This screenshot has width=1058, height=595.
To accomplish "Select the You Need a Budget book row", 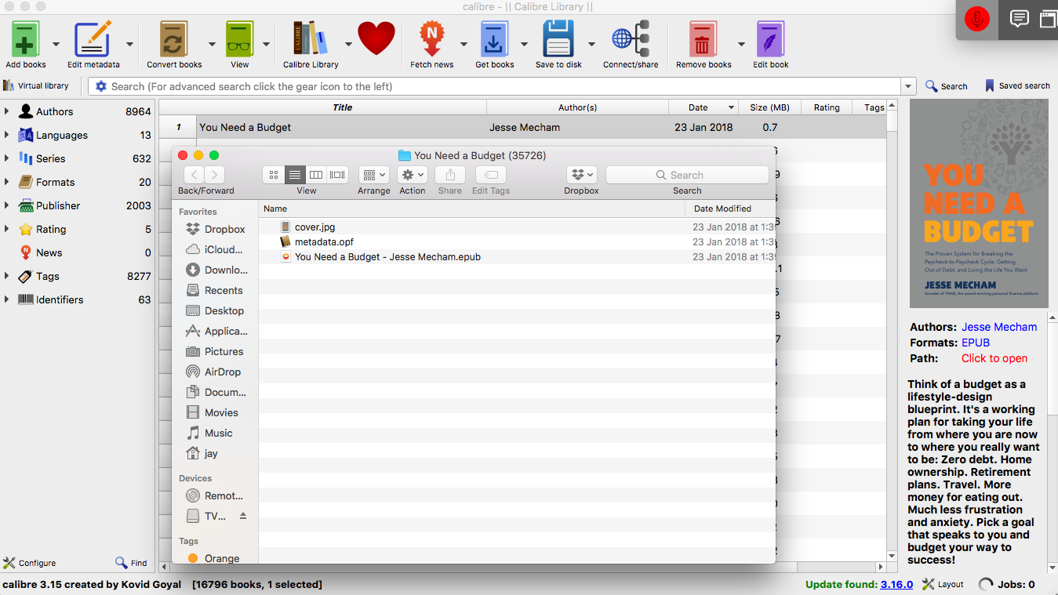I will [x=522, y=127].
